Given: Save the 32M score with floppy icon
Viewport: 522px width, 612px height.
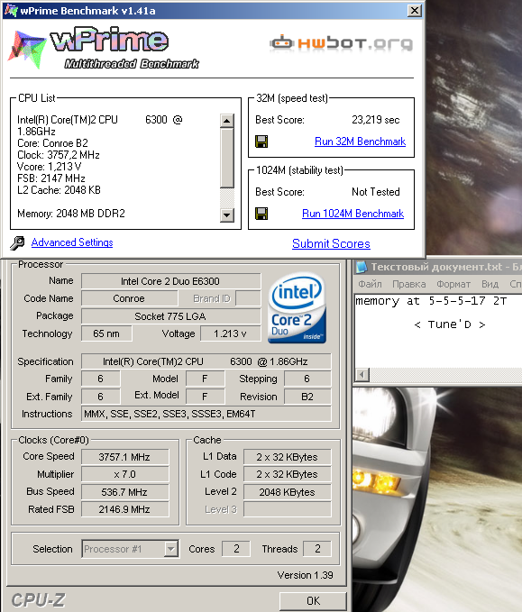Looking at the screenshot, I should (261, 142).
